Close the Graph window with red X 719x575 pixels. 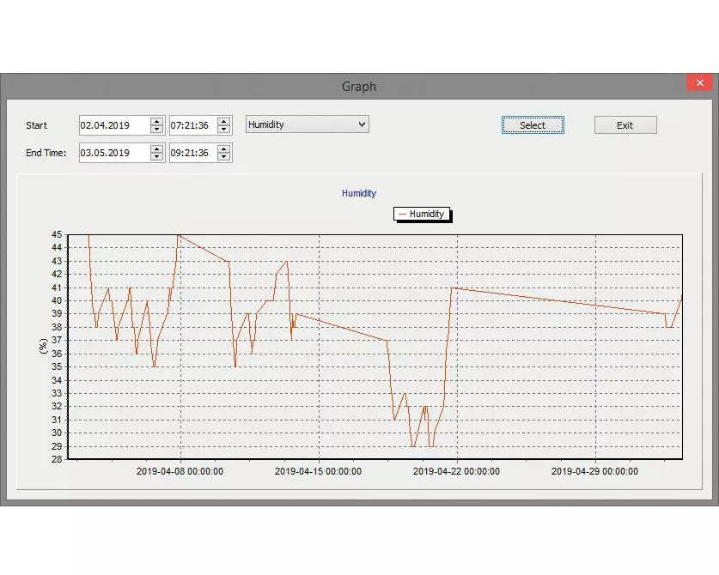698,83
